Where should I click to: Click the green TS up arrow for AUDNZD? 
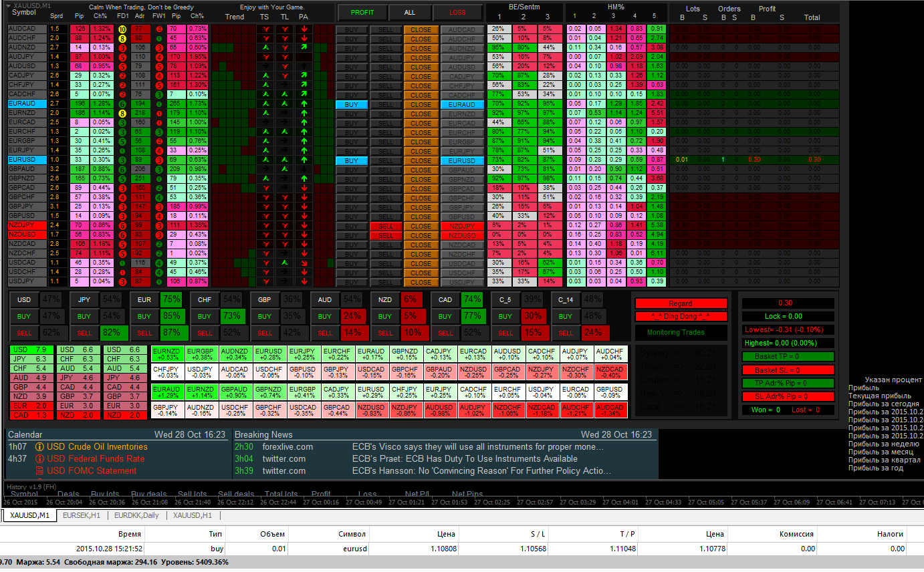tap(265, 48)
